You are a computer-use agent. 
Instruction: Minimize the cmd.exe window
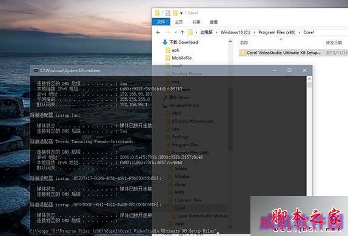click(275, 70)
